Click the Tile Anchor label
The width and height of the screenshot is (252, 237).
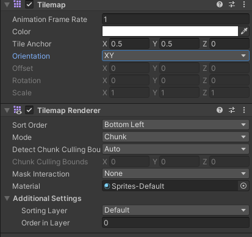[32, 44]
